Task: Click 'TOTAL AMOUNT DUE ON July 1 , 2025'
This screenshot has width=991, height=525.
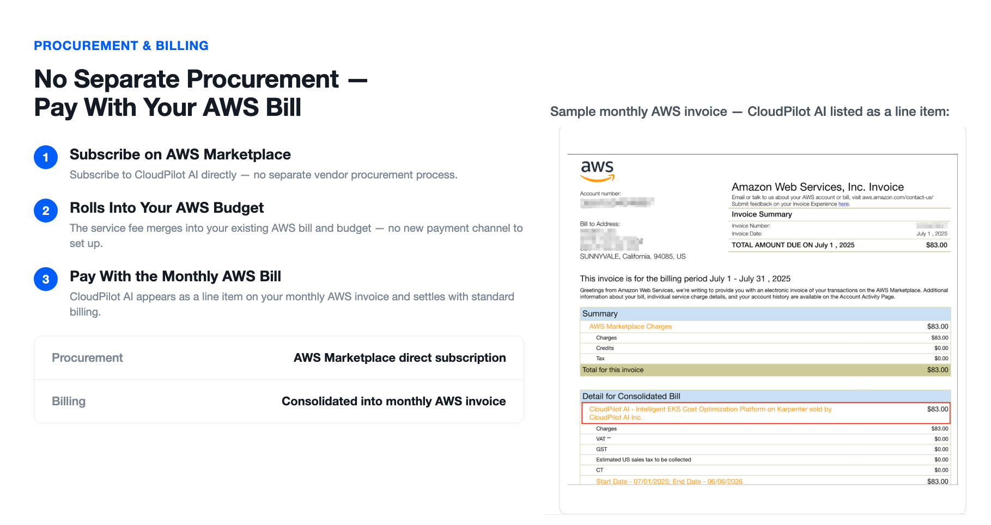Action: [793, 245]
